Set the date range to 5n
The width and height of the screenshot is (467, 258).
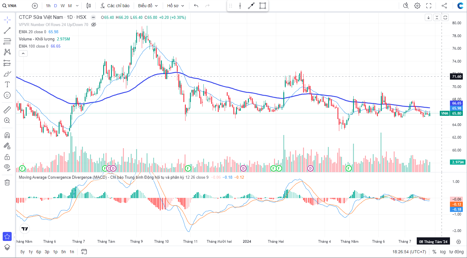63,252
